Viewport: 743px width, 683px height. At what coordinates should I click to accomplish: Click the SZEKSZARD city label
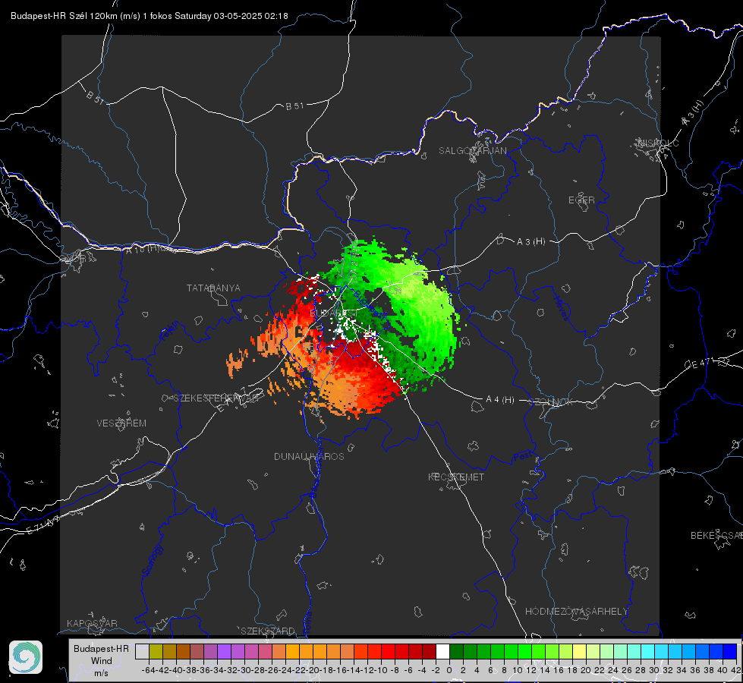pos(268,631)
